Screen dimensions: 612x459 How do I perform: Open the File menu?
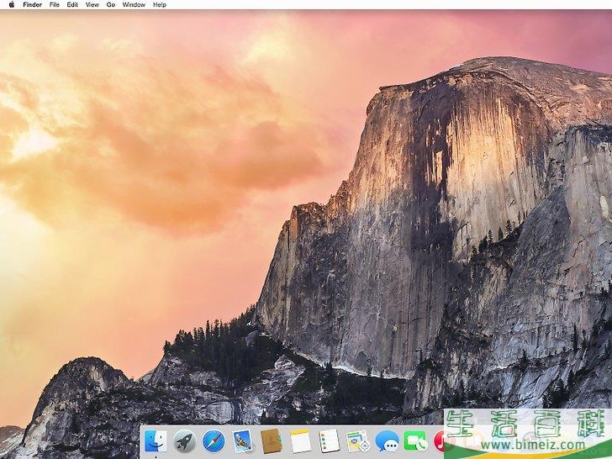coord(55,5)
